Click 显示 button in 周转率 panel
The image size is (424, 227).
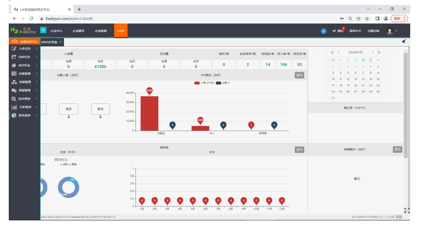click(x=300, y=149)
